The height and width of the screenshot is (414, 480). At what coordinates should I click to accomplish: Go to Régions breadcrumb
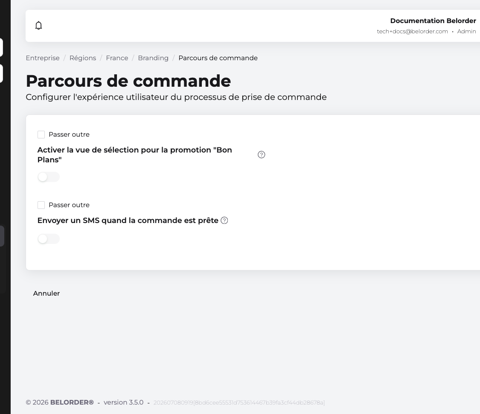[83, 58]
